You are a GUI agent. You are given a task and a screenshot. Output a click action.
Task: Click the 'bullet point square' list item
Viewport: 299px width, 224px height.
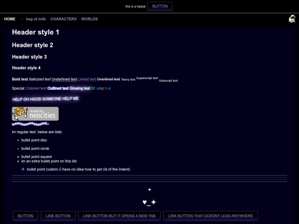[37, 157]
